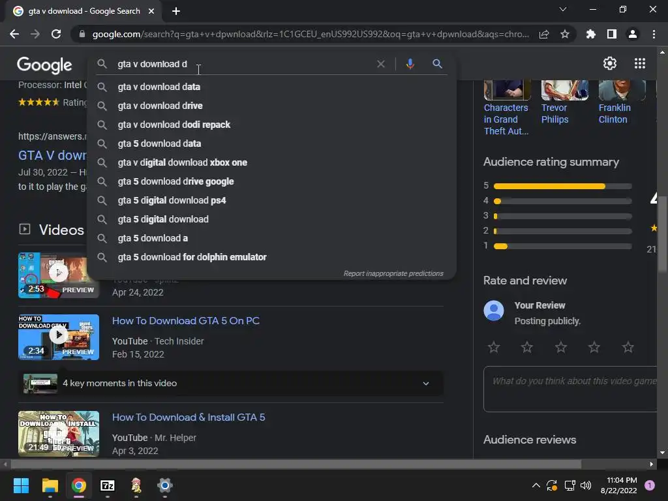Pick gta 5 download for dolphin emulator
The width and height of the screenshot is (668, 501).
click(271, 257)
